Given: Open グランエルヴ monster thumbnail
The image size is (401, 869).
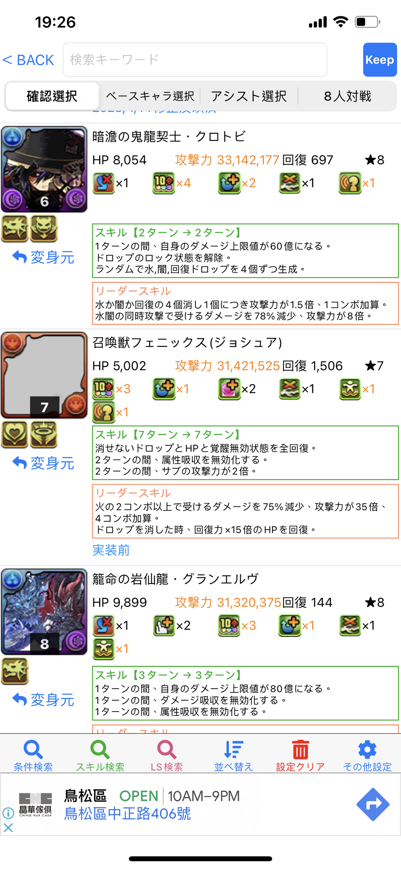Looking at the screenshot, I should (x=44, y=612).
